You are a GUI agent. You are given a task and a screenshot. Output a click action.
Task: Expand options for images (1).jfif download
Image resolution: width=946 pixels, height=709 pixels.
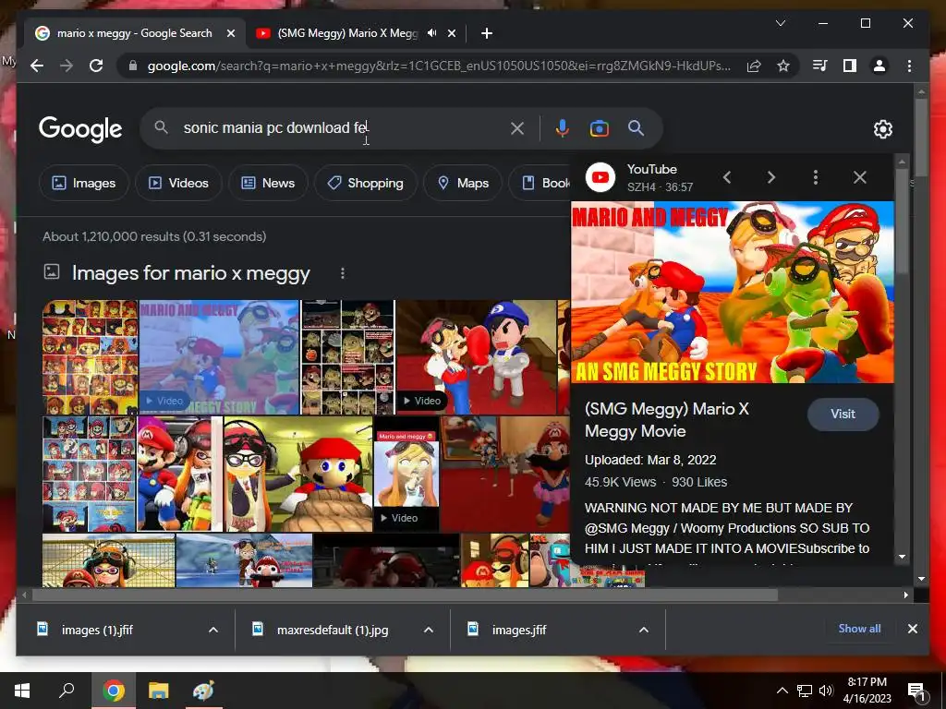pos(213,630)
